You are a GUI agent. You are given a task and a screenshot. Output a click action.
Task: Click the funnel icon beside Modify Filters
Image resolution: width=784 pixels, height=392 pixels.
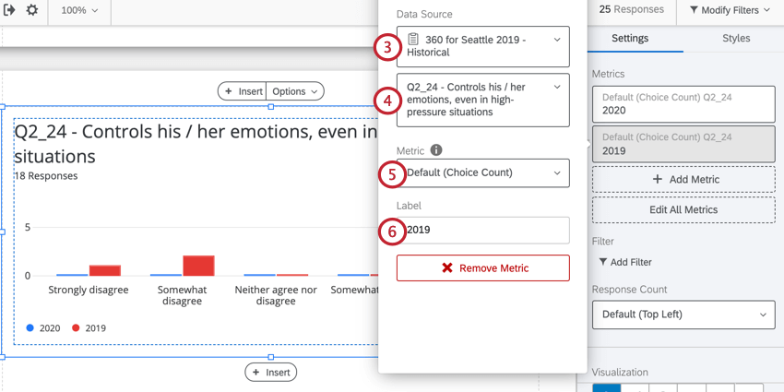pyautogui.click(x=694, y=10)
